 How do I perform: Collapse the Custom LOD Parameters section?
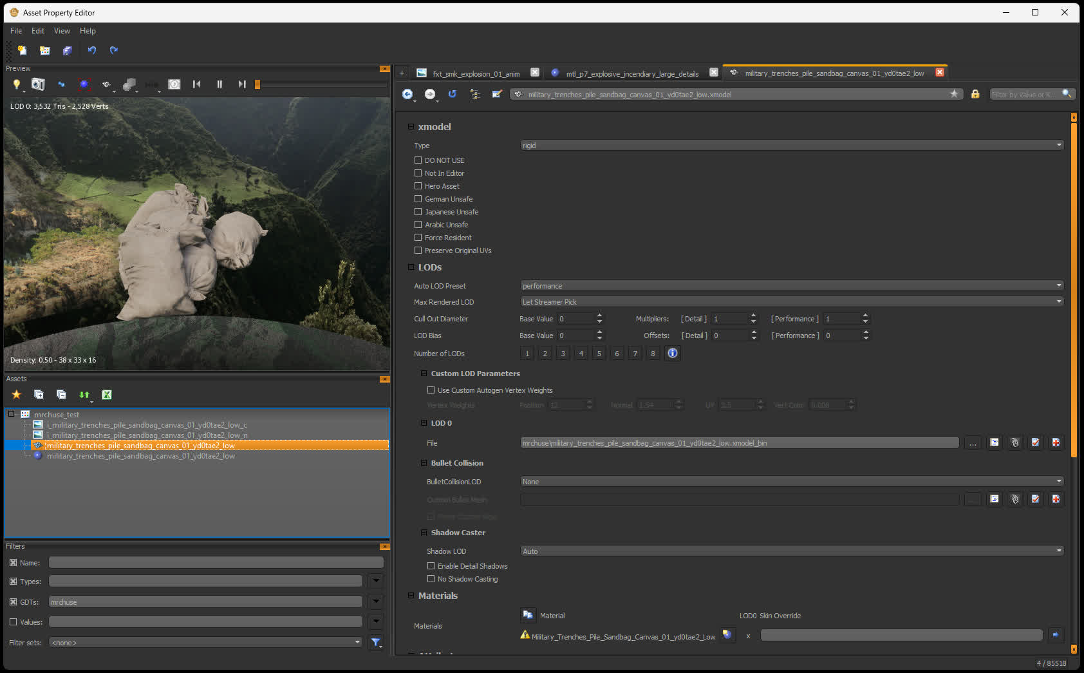pyautogui.click(x=424, y=374)
